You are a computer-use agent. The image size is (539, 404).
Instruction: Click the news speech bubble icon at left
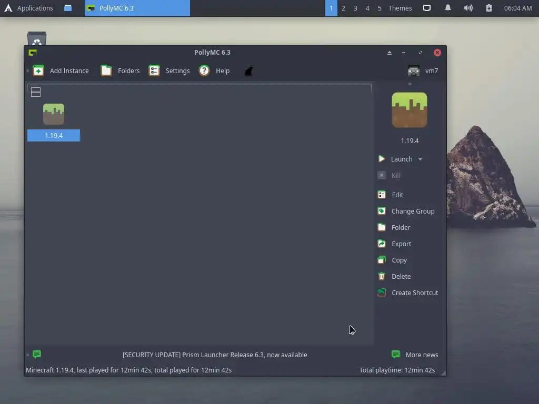(x=37, y=354)
